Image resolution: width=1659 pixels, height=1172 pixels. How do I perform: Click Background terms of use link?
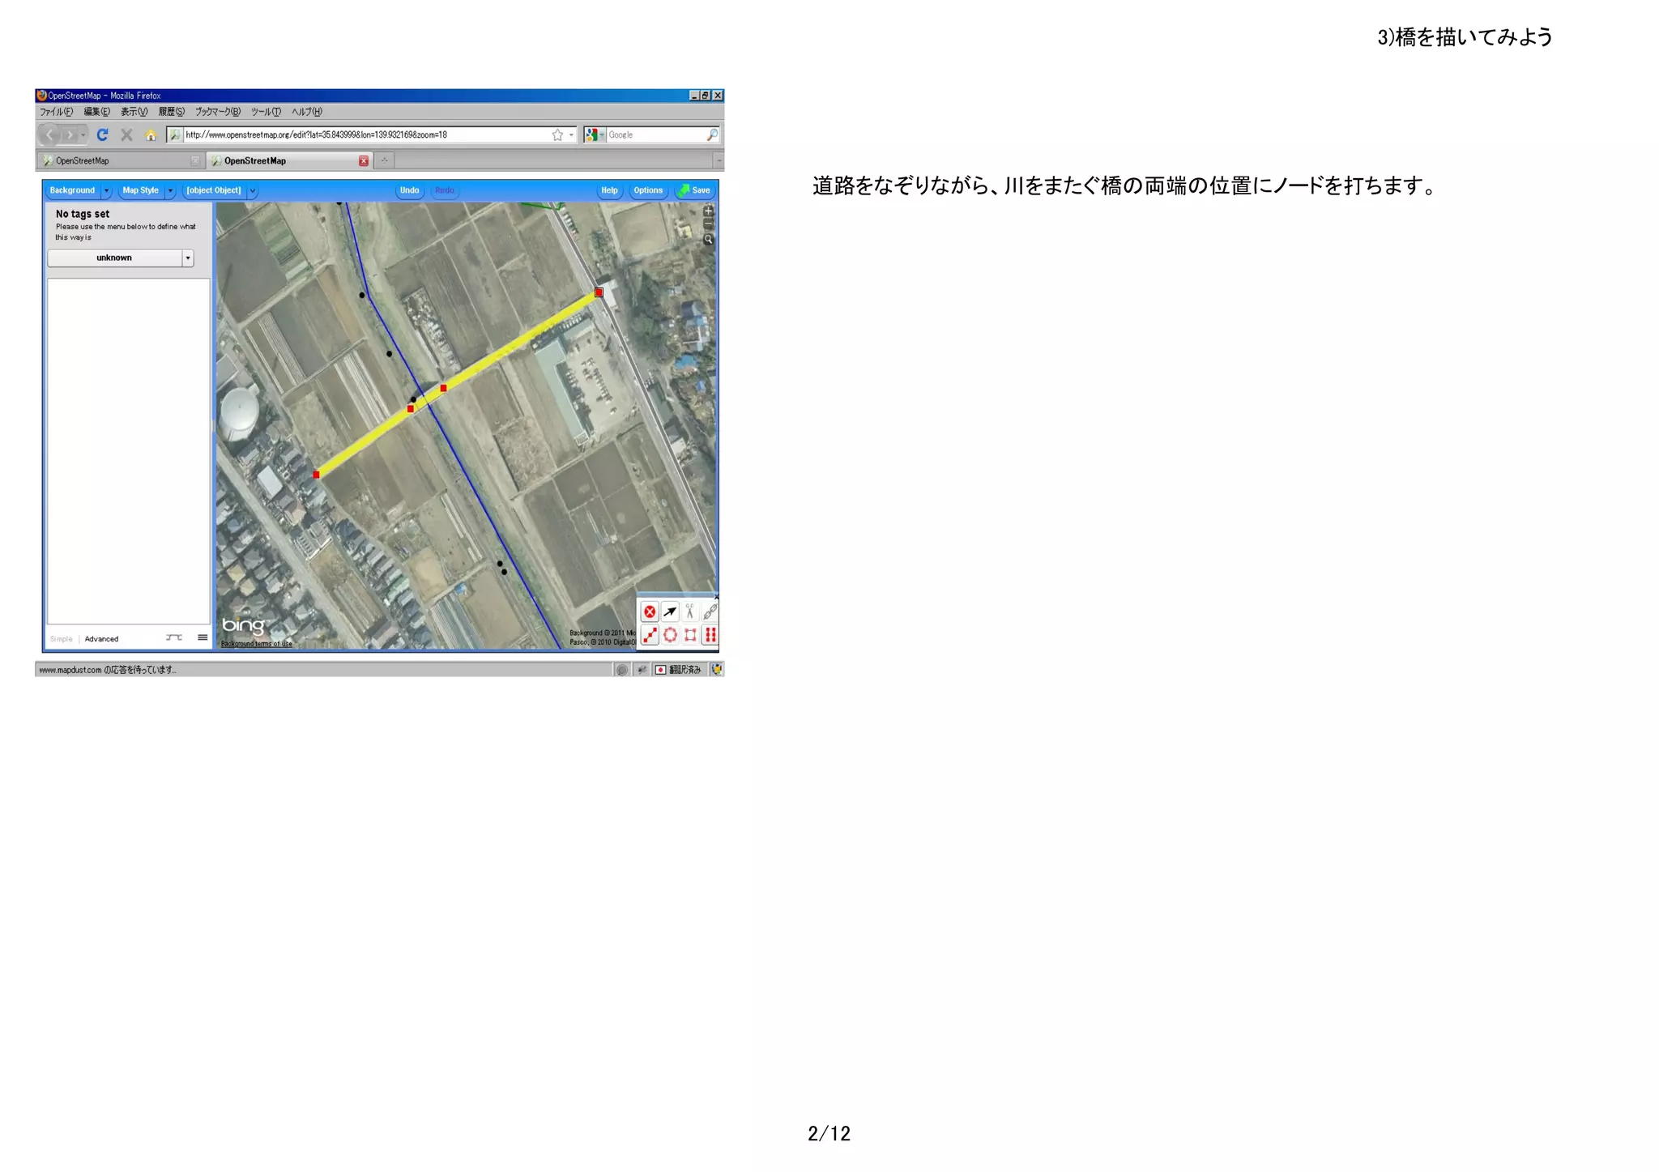(257, 644)
